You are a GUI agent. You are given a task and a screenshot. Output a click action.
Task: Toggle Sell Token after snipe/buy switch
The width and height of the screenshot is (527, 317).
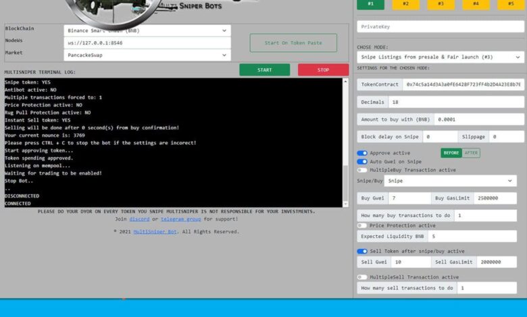point(362,252)
